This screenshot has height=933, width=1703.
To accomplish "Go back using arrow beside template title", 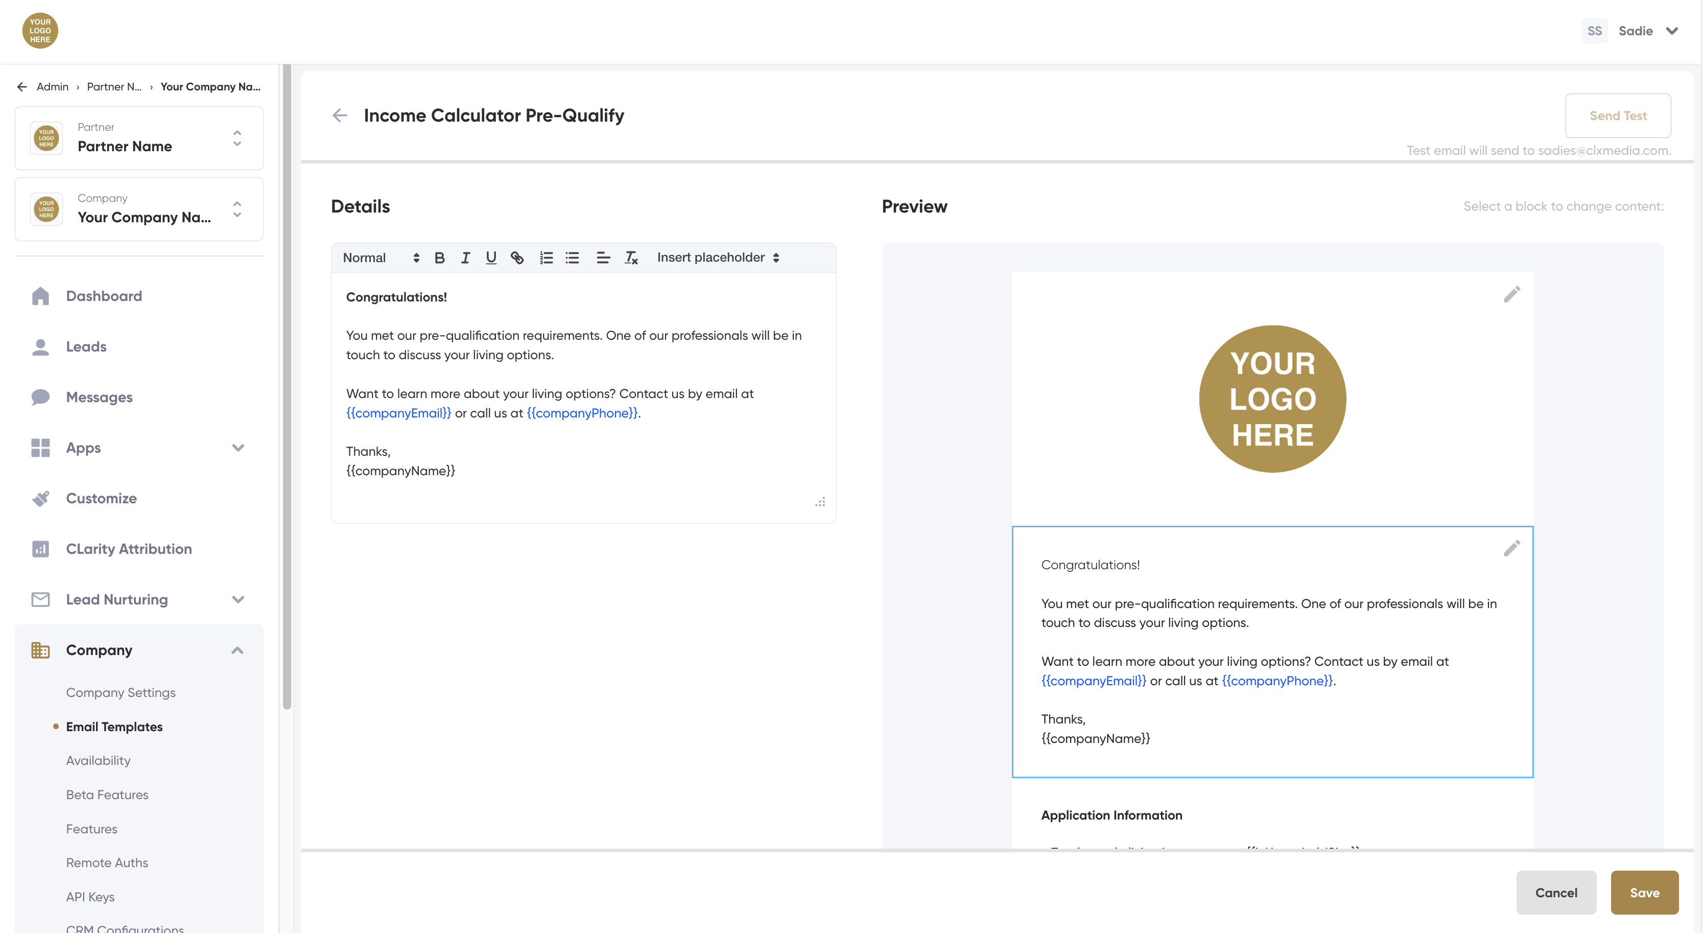I will 340,115.
